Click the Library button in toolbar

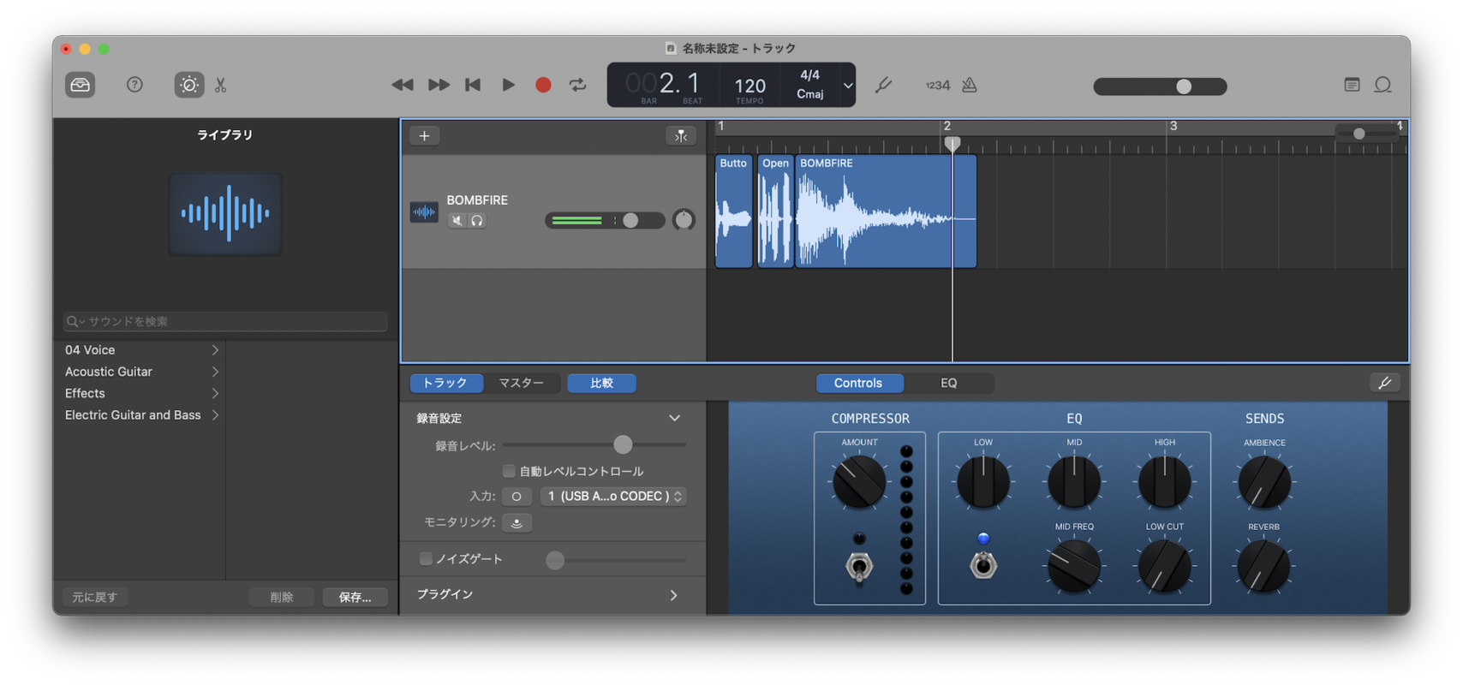click(x=81, y=85)
